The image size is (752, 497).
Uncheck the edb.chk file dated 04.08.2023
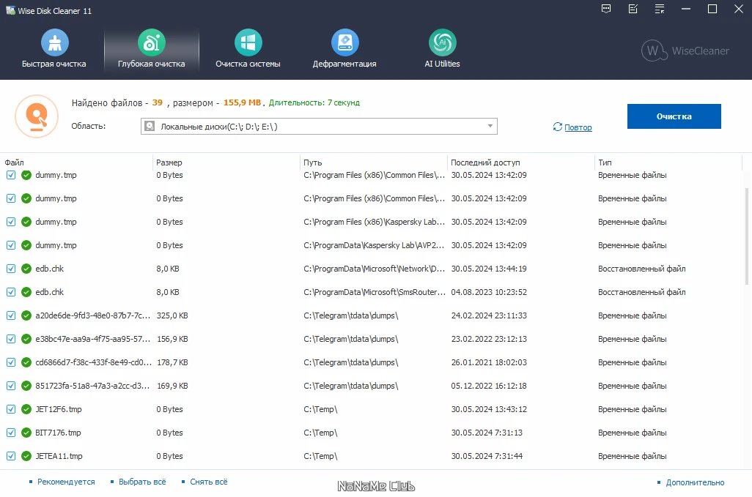(10, 292)
